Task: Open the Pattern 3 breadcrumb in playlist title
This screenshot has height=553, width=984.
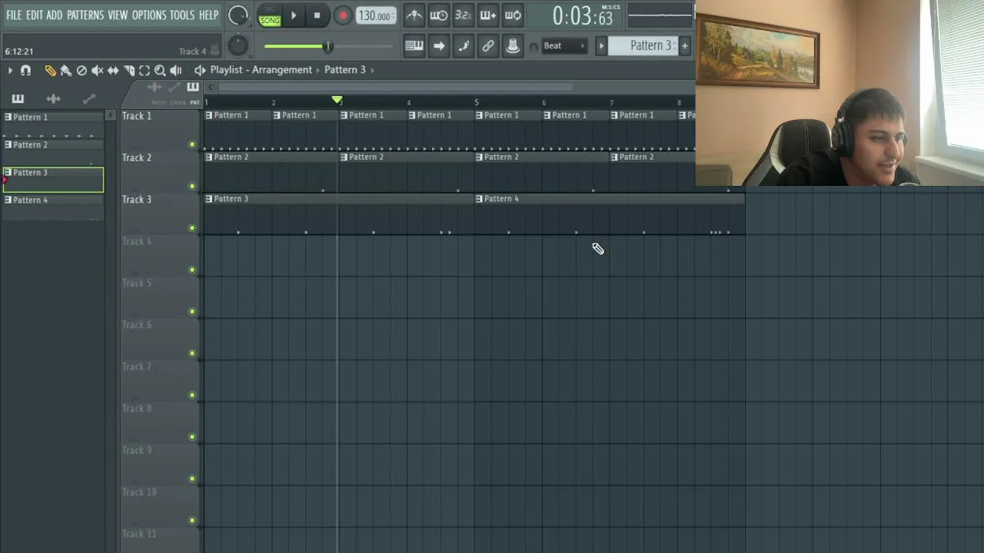Action: 345,70
